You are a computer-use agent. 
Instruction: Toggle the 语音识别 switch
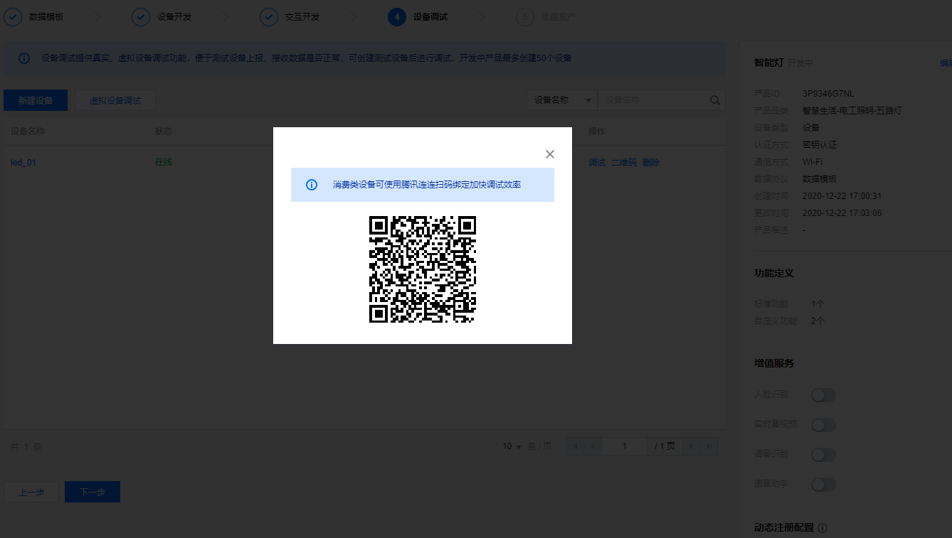[x=823, y=455]
